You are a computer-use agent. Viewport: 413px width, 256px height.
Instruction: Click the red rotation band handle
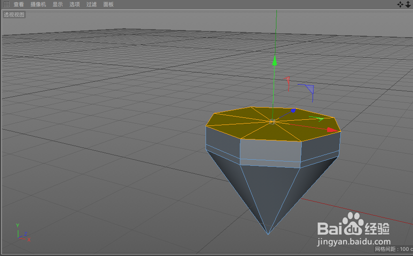(287, 84)
